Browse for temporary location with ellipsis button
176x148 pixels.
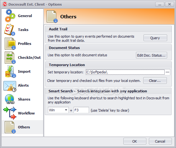pyautogui.click(x=167, y=72)
